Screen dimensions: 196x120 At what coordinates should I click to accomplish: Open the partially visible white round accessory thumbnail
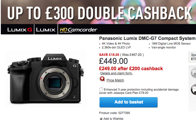[193, 73]
